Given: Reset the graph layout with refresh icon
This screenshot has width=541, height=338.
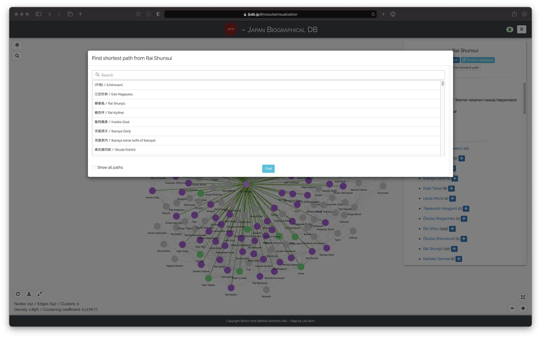Looking at the screenshot, I should [x=18, y=294].
